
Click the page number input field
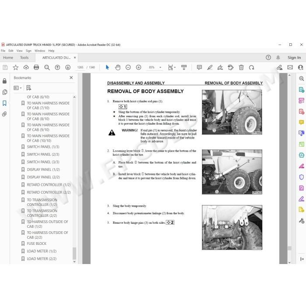point(80,67)
